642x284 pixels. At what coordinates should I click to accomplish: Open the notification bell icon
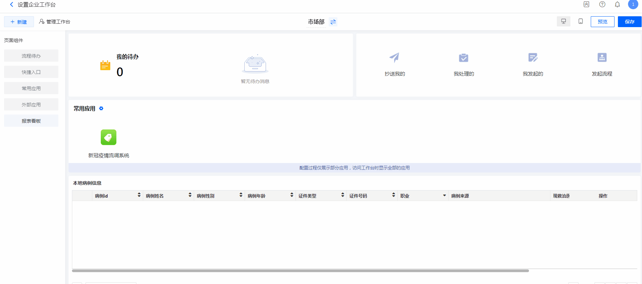[617, 4]
